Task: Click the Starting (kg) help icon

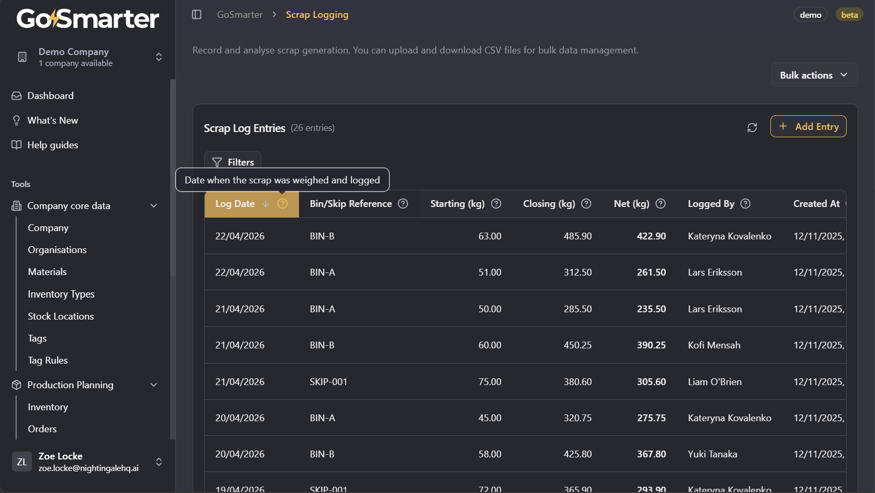Action: 496,204
